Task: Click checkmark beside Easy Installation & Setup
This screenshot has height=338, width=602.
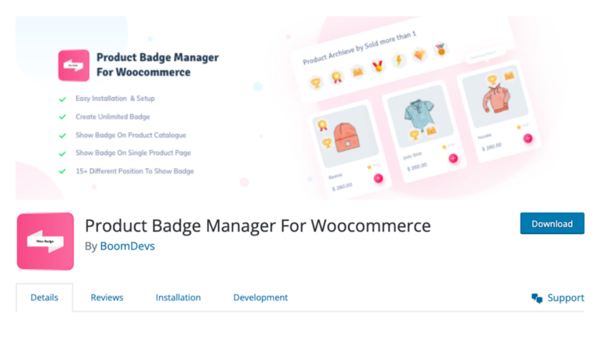Action: click(62, 99)
